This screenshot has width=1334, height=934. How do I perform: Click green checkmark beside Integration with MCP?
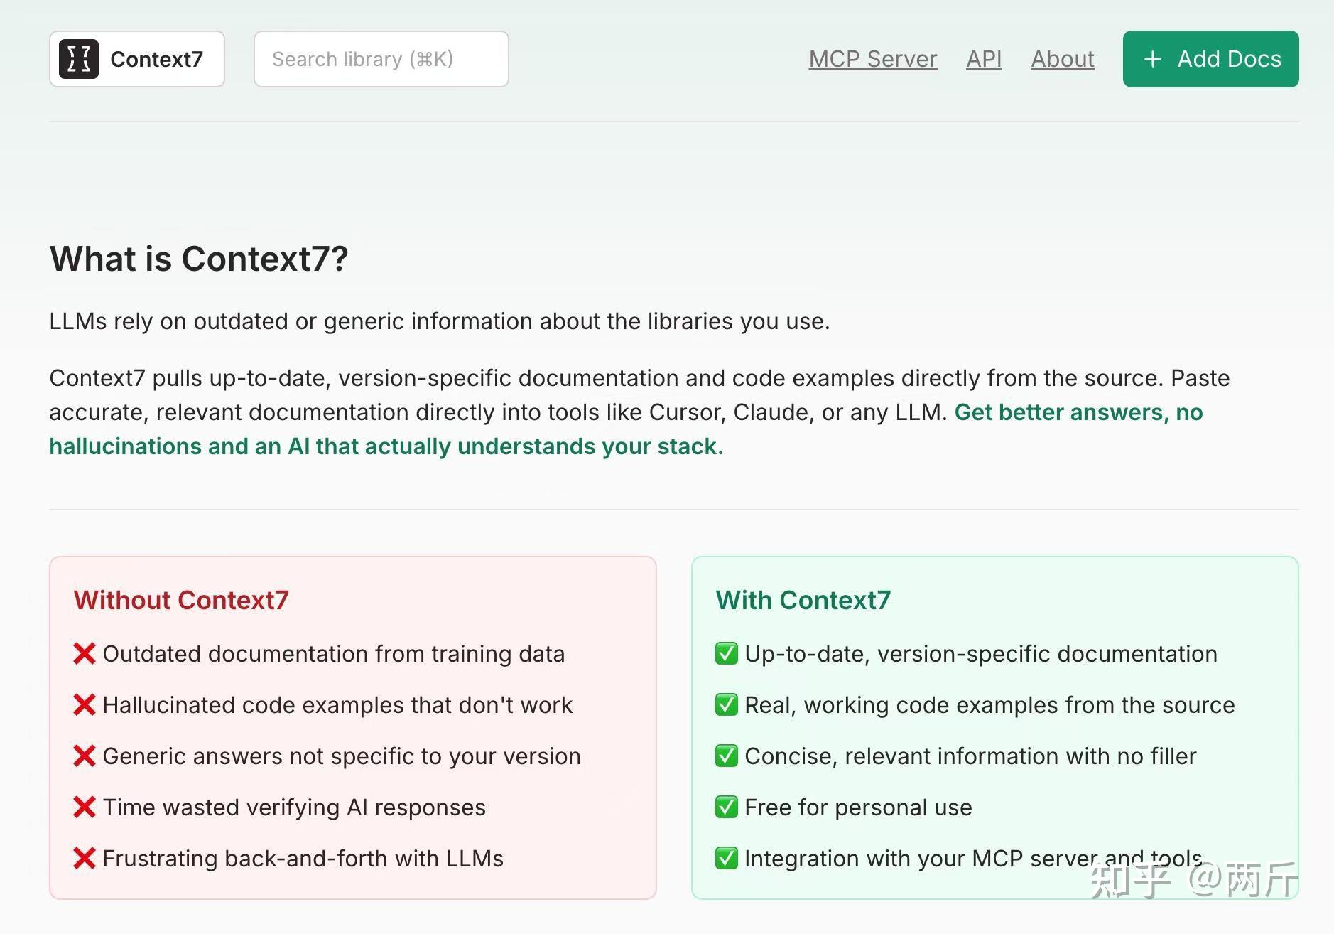pos(726,858)
